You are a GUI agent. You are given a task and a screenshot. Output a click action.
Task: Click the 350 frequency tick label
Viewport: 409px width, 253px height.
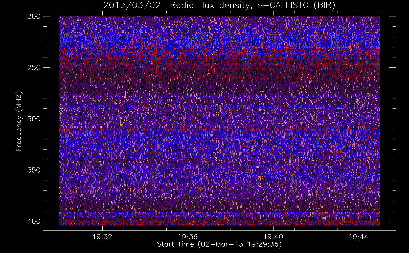34,170
